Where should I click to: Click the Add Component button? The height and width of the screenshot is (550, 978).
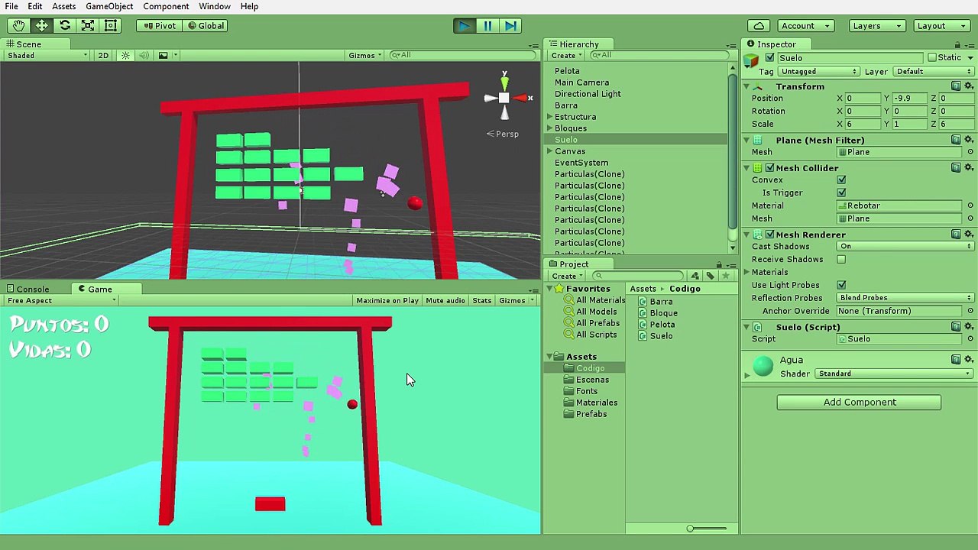(859, 403)
